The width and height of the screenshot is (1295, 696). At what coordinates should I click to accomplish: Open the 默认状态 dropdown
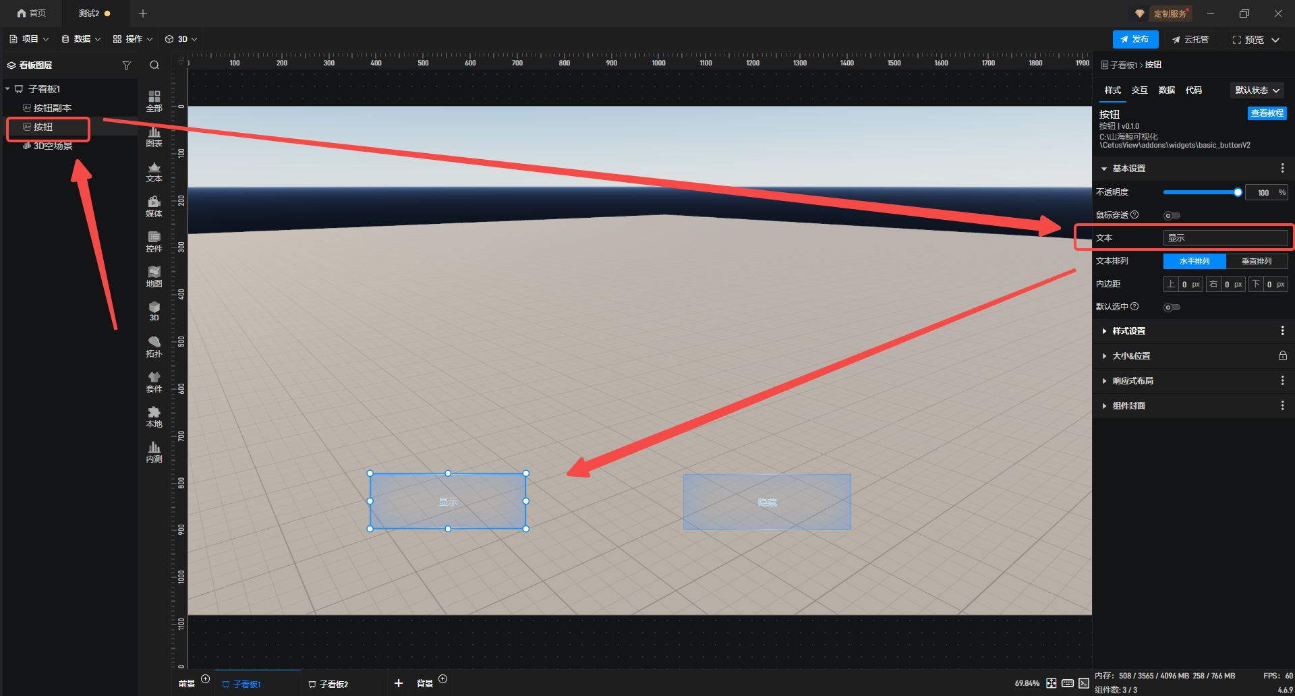[1257, 90]
